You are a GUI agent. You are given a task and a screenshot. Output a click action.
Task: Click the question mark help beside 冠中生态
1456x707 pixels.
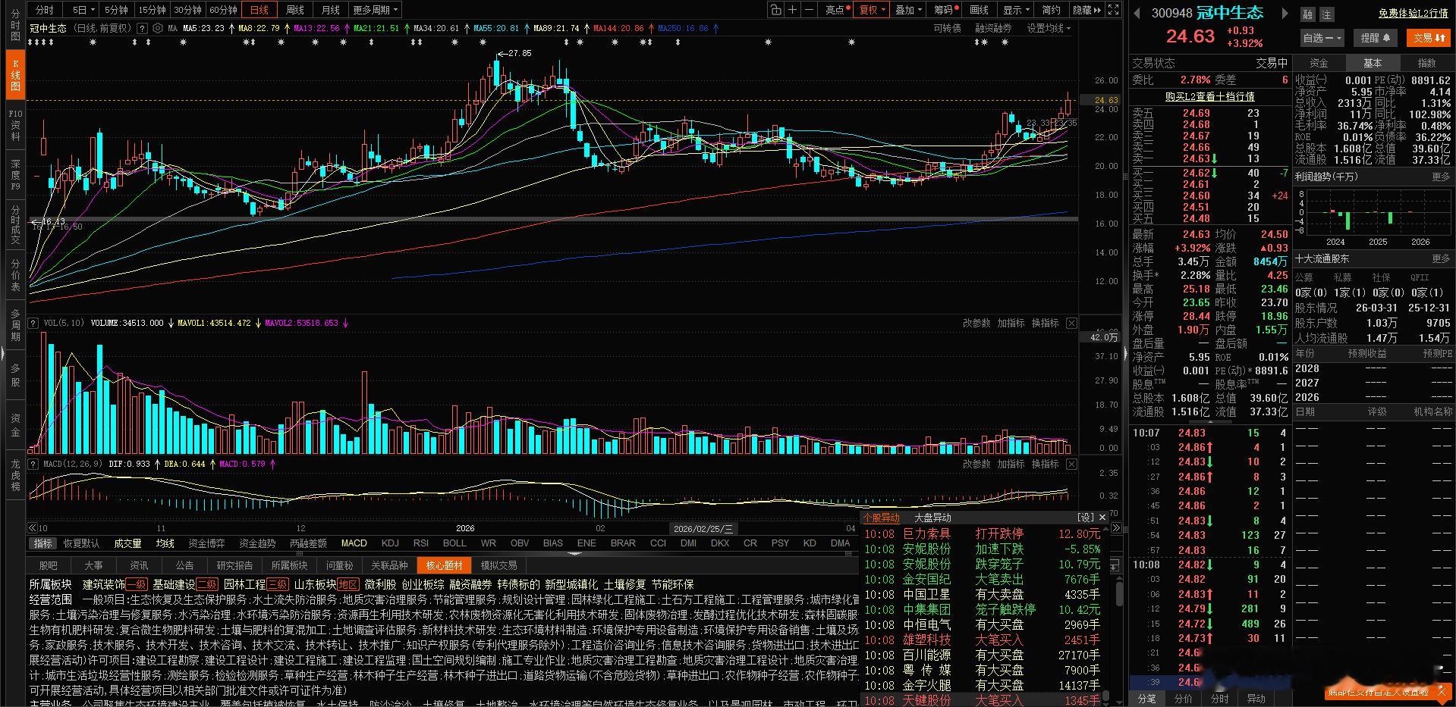click(x=141, y=28)
